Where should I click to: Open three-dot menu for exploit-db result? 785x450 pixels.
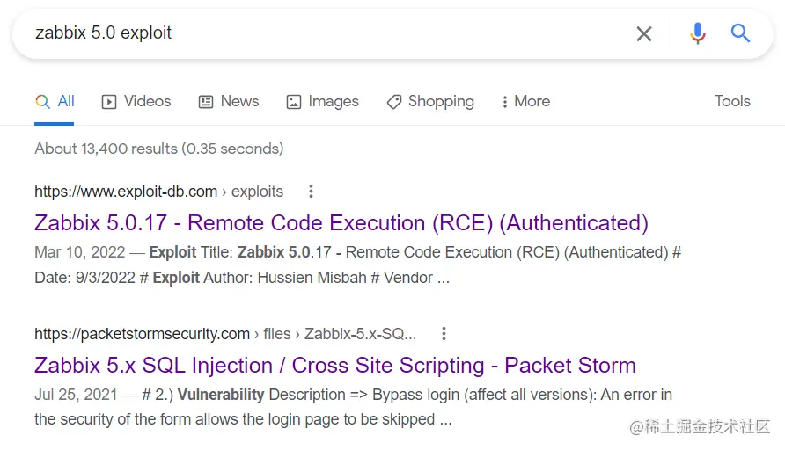(x=311, y=191)
